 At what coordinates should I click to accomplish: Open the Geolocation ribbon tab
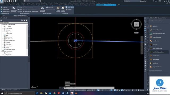pos(100,5)
